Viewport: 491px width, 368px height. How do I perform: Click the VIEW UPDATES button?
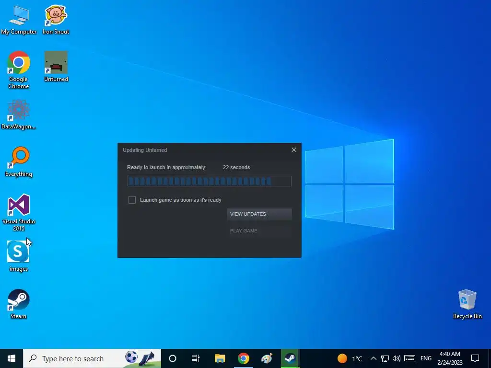coord(259,214)
